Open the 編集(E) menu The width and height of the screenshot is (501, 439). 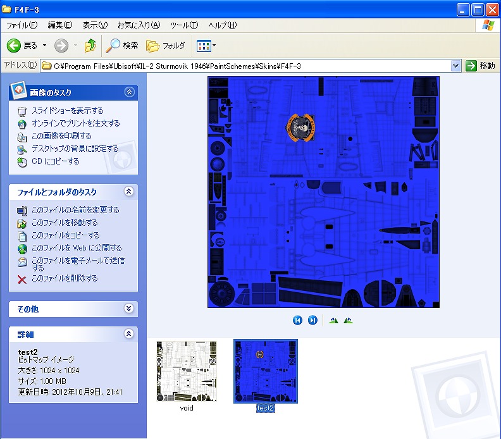[x=59, y=25]
